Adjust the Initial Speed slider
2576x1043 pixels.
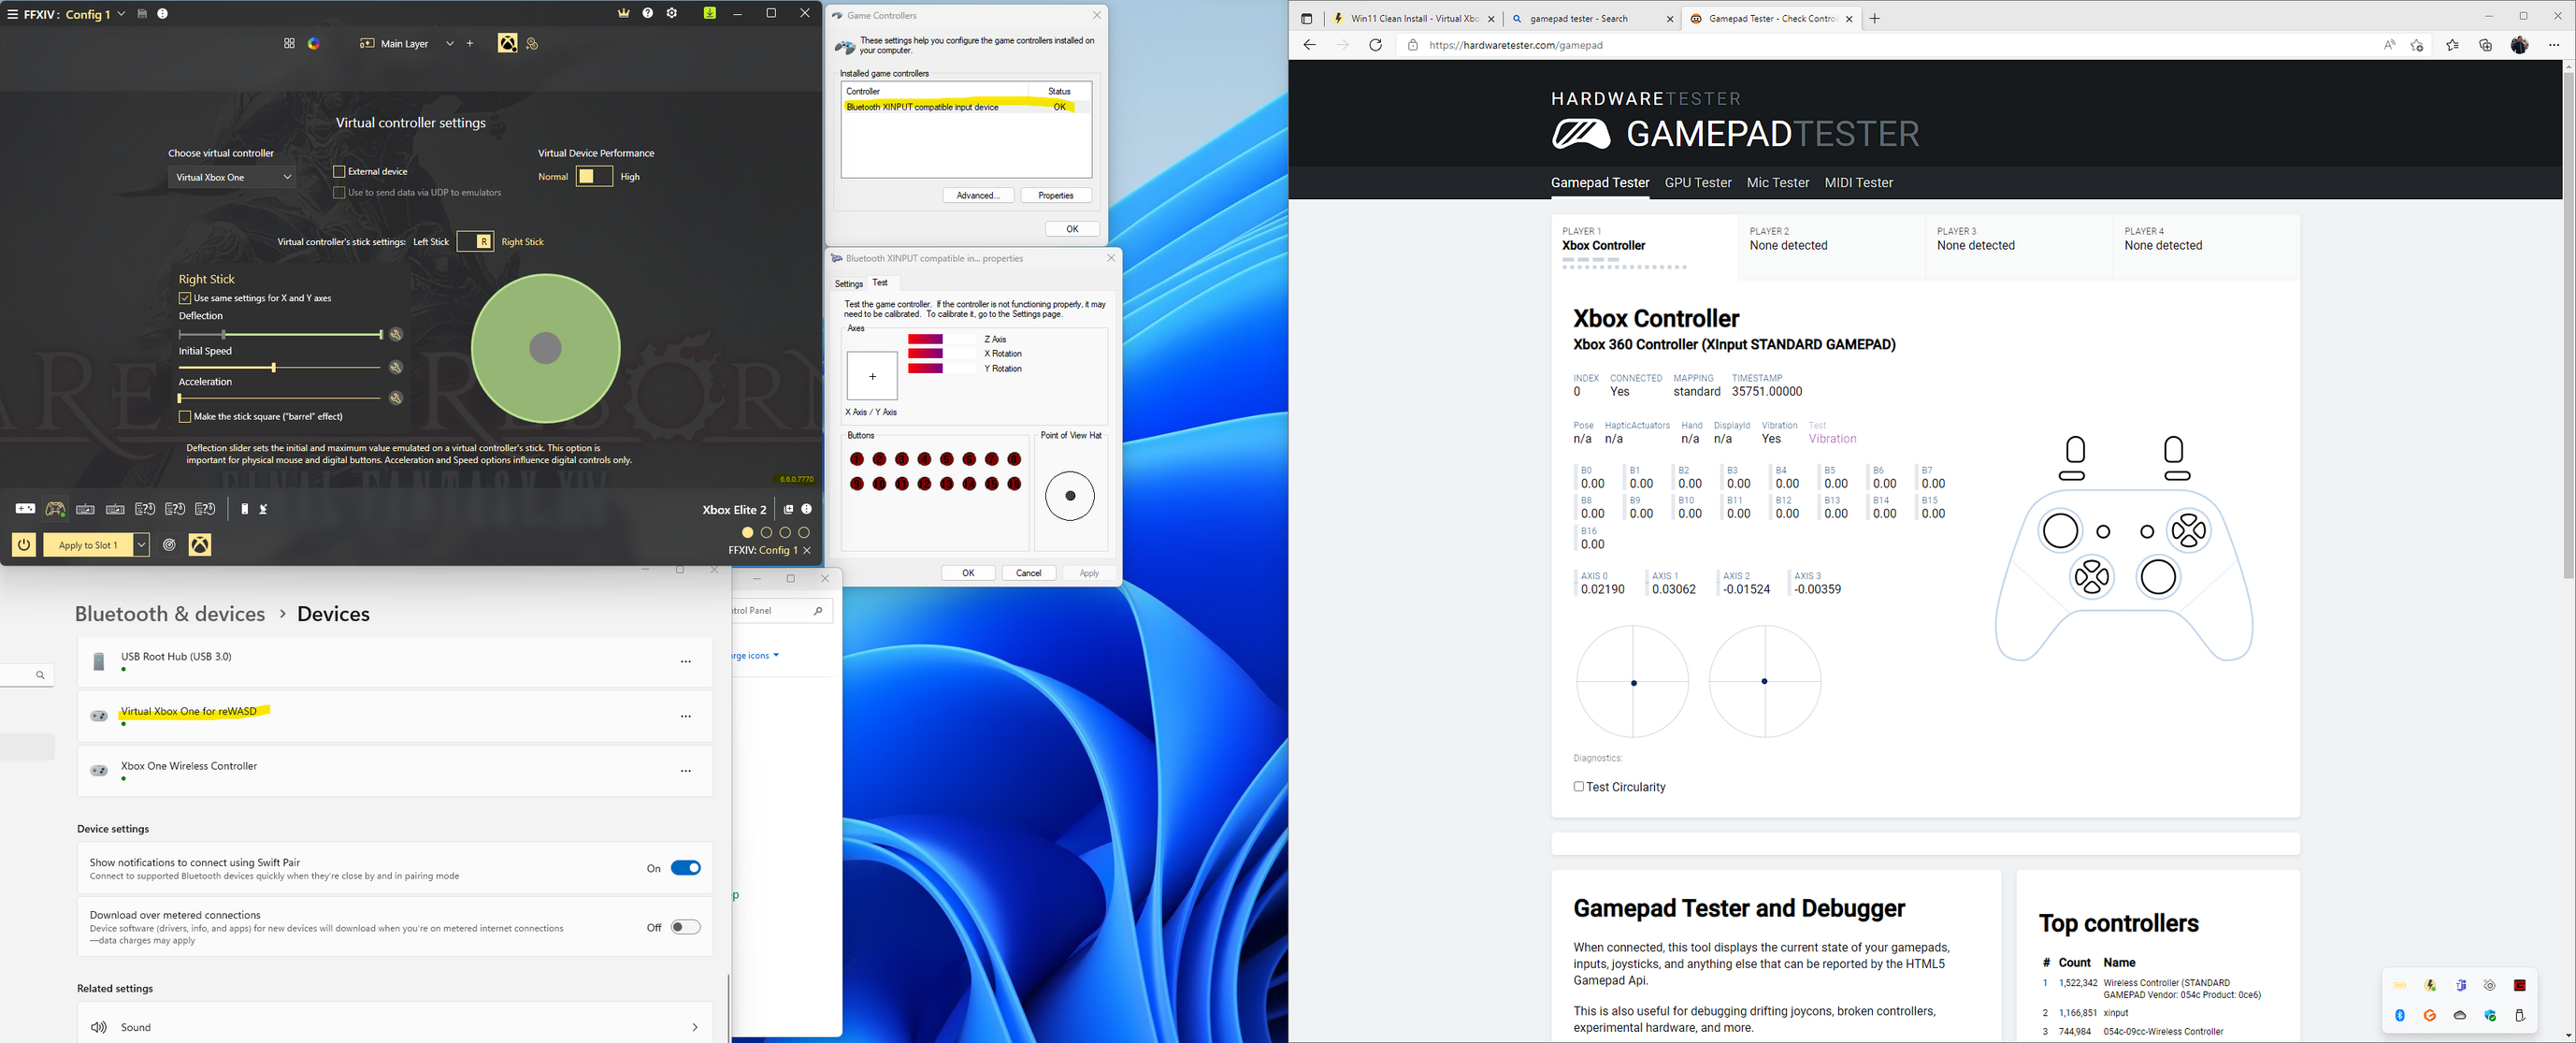[281, 368]
